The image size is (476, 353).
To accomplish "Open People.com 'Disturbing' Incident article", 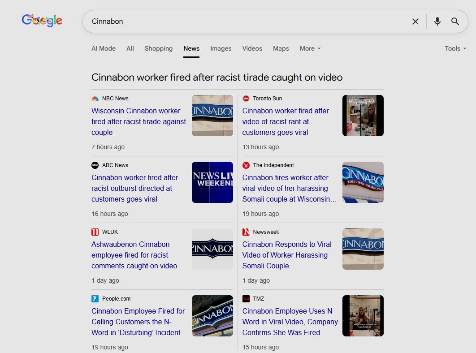I will click(x=138, y=322).
